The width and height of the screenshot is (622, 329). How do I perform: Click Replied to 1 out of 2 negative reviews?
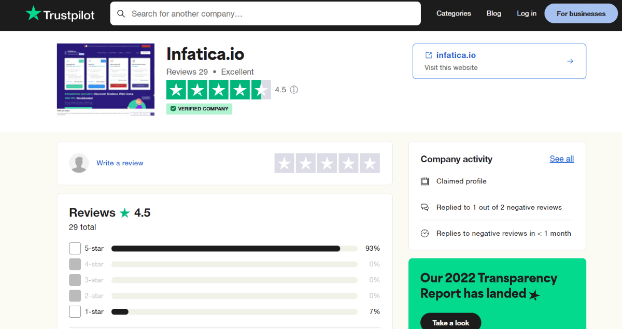click(499, 207)
